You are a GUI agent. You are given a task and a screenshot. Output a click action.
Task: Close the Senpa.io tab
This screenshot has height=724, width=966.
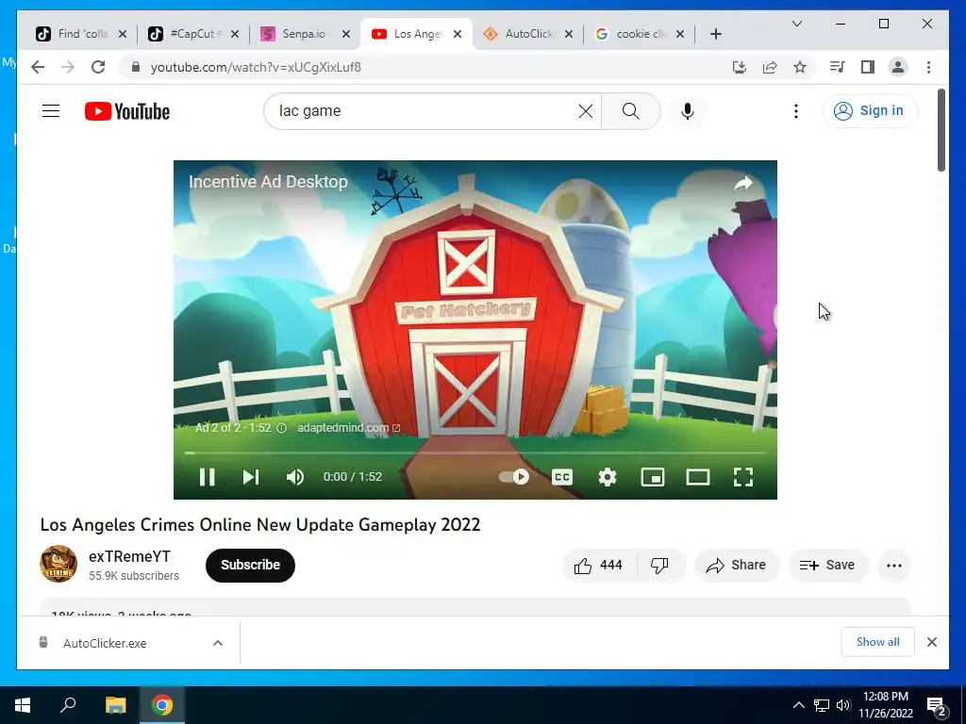point(346,35)
